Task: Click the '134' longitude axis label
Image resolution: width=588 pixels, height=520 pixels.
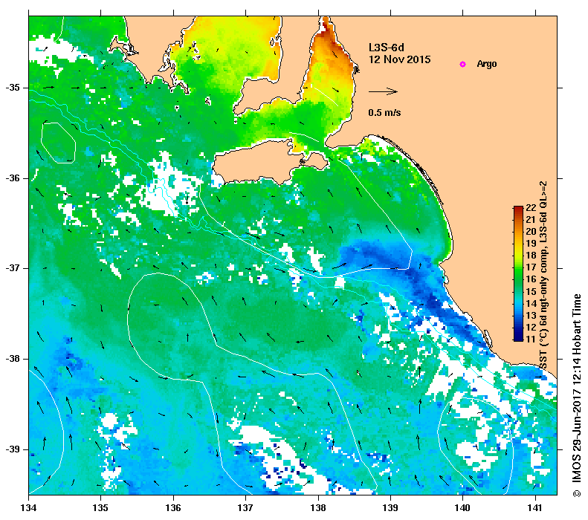Action: [28, 508]
